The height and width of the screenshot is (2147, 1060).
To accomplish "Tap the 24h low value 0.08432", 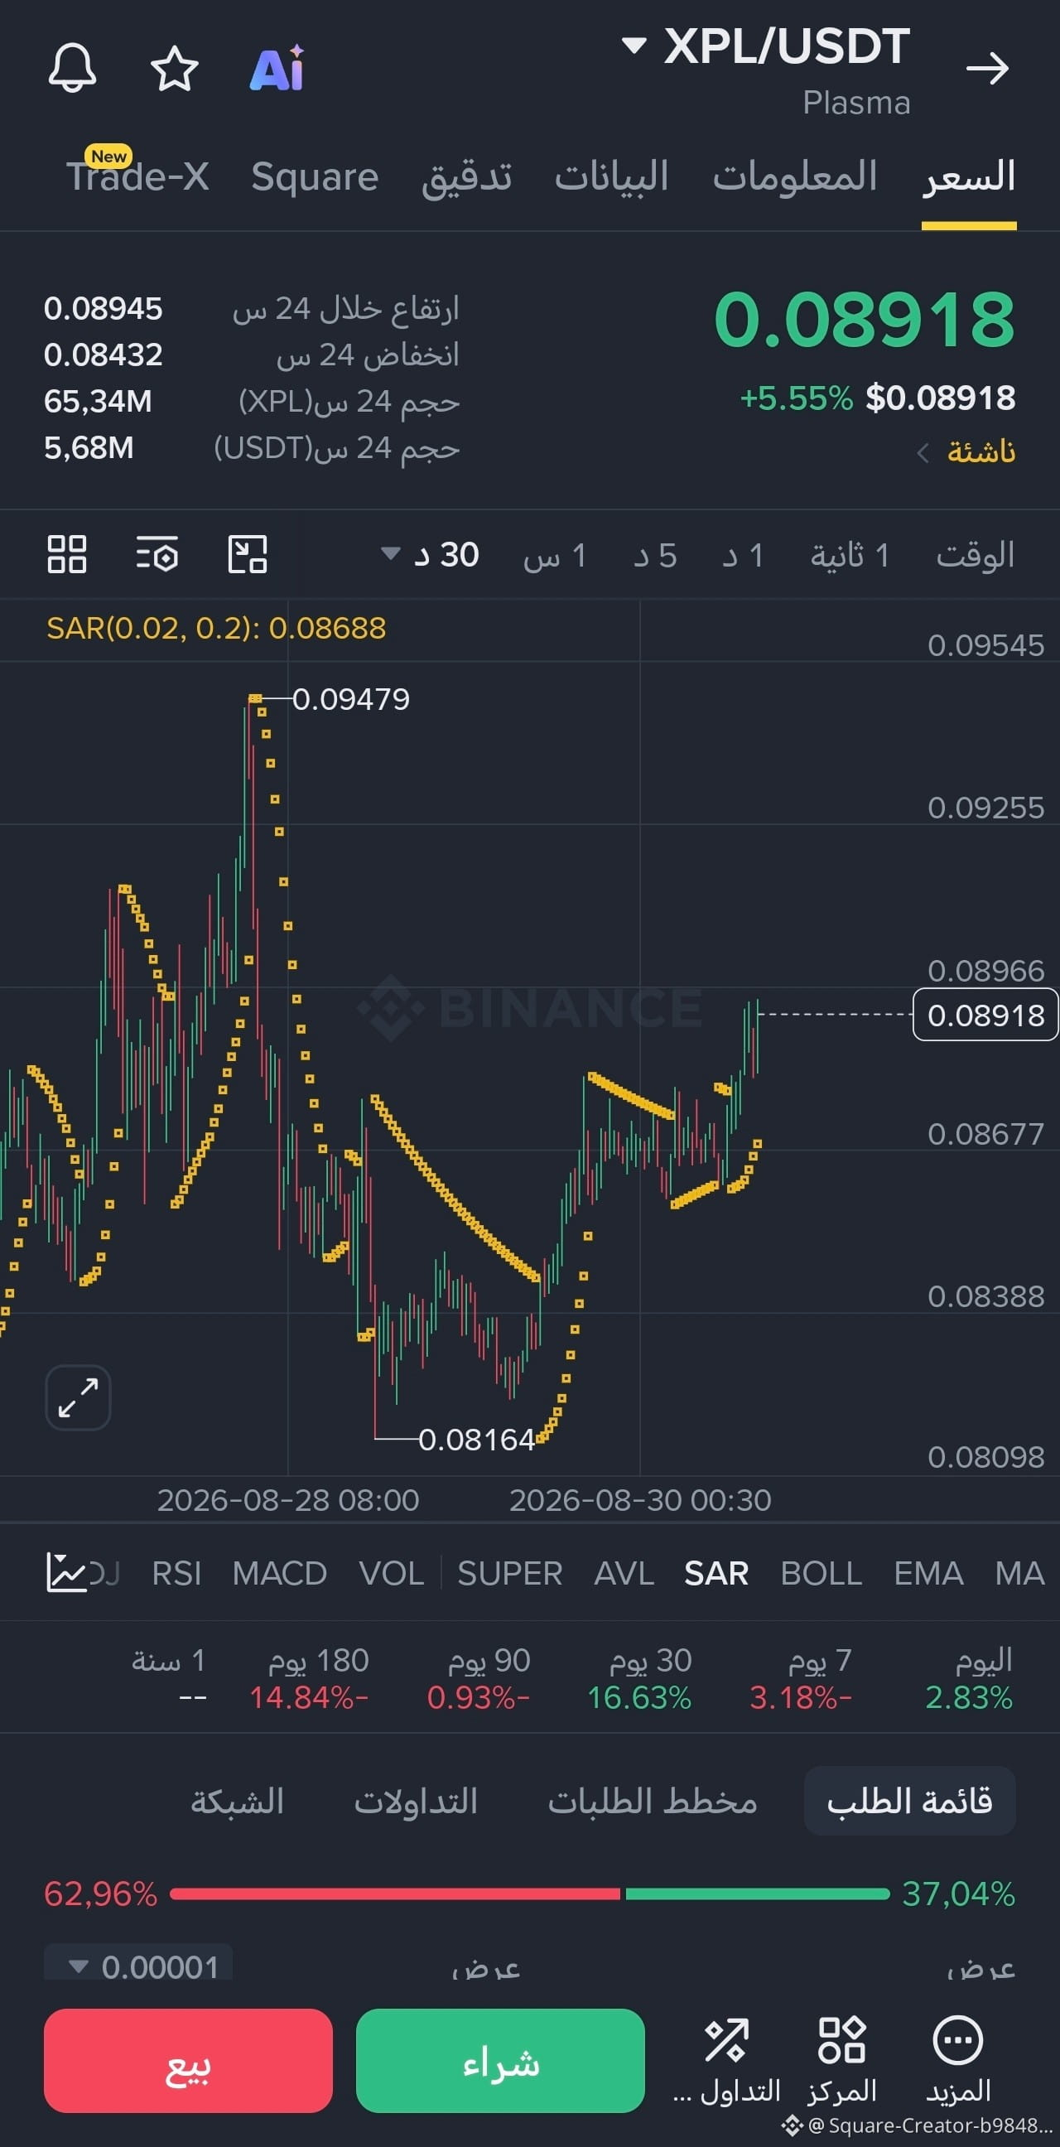I will [x=104, y=355].
